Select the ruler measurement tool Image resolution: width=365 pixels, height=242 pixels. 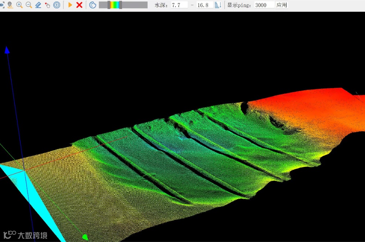click(x=38, y=5)
